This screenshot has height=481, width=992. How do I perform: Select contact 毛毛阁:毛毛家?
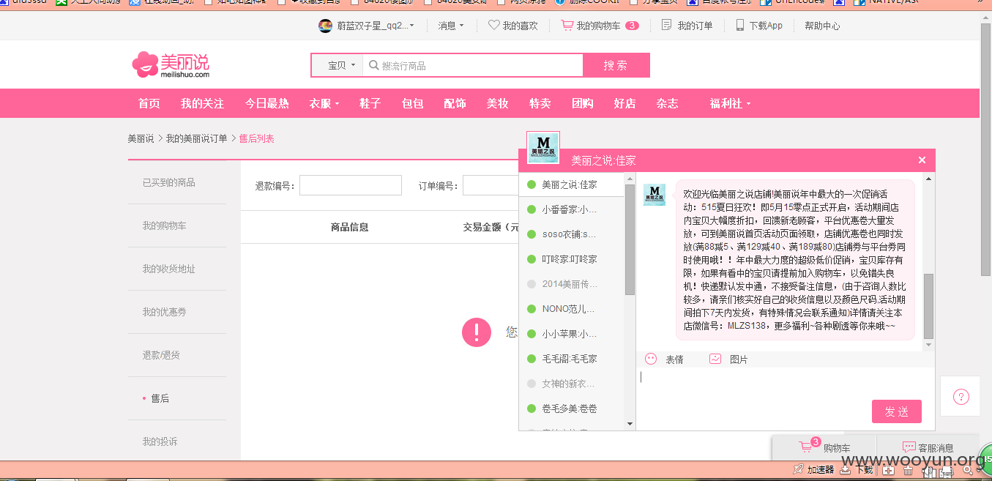[x=572, y=359]
